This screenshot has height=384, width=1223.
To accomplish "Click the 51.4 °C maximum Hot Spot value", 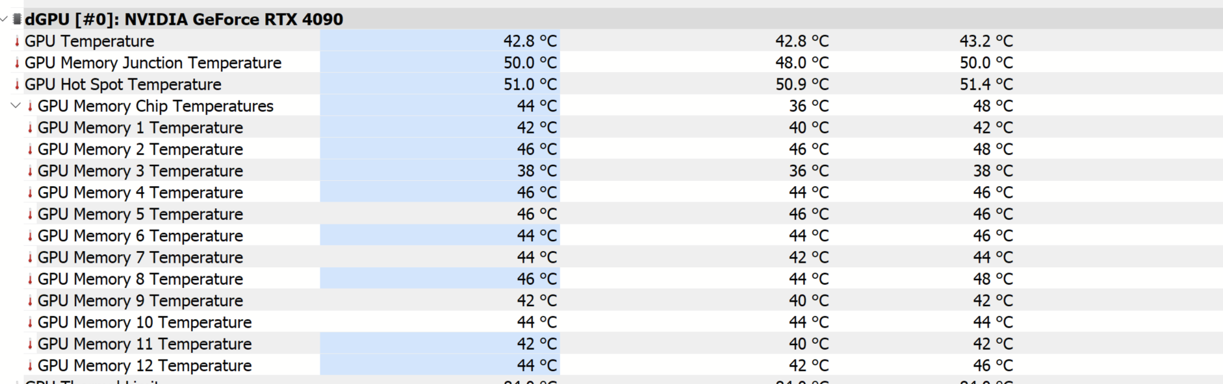I will tap(986, 84).
